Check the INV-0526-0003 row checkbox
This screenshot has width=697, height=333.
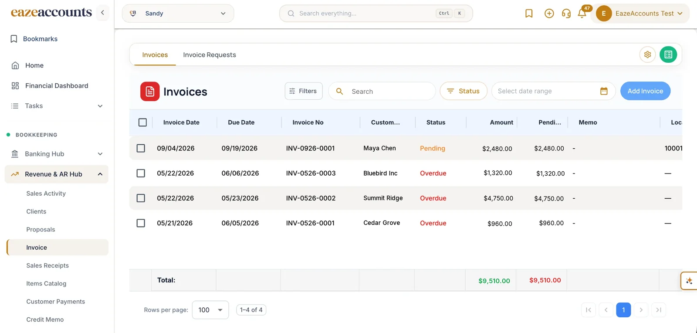click(x=141, y=173)
